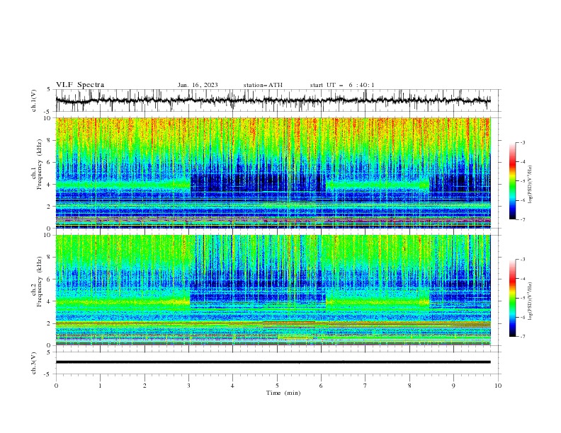Click the "ch.1(V)" axis label
Screen dimensions: 561x433
click(x=34, y=100)
